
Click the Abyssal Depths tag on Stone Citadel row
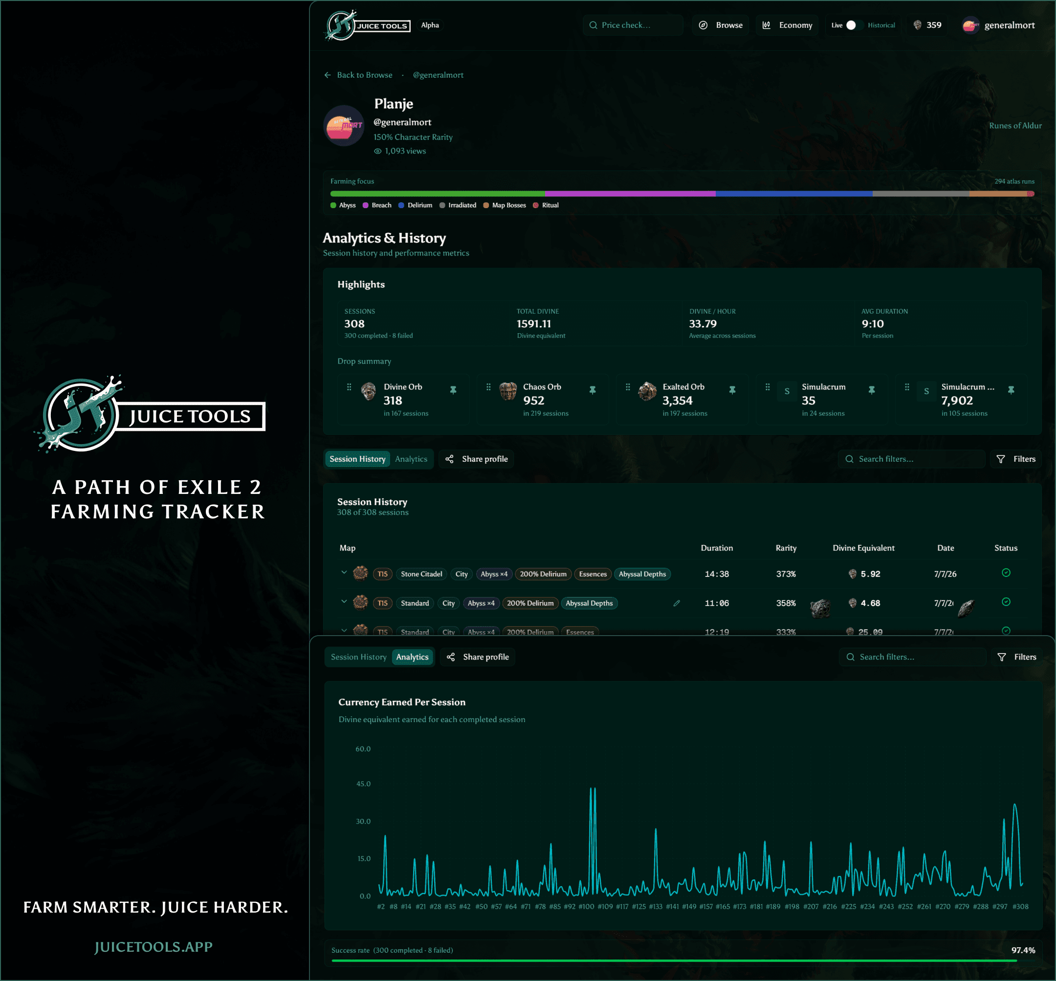click(642, 574)
